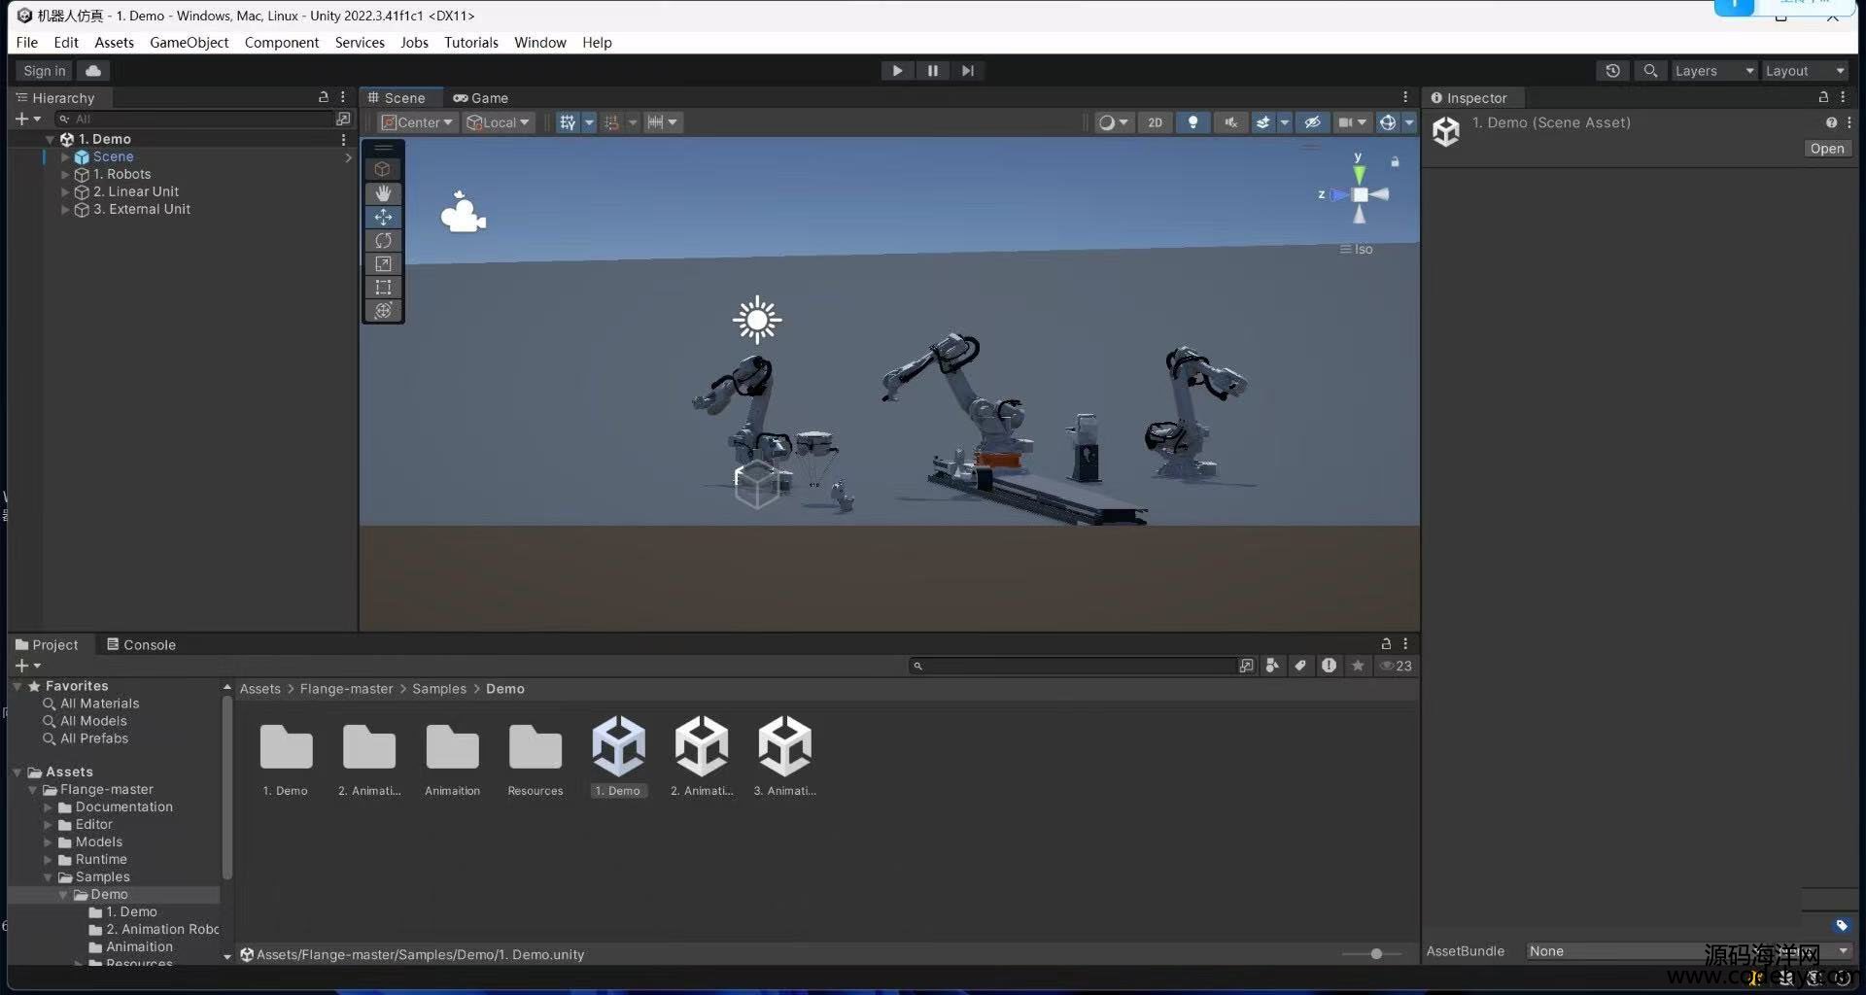The image size is (1866, 995).
Task: Toggle scene audio mute button
Action: pyautogui.click(x=1230, y=122)
